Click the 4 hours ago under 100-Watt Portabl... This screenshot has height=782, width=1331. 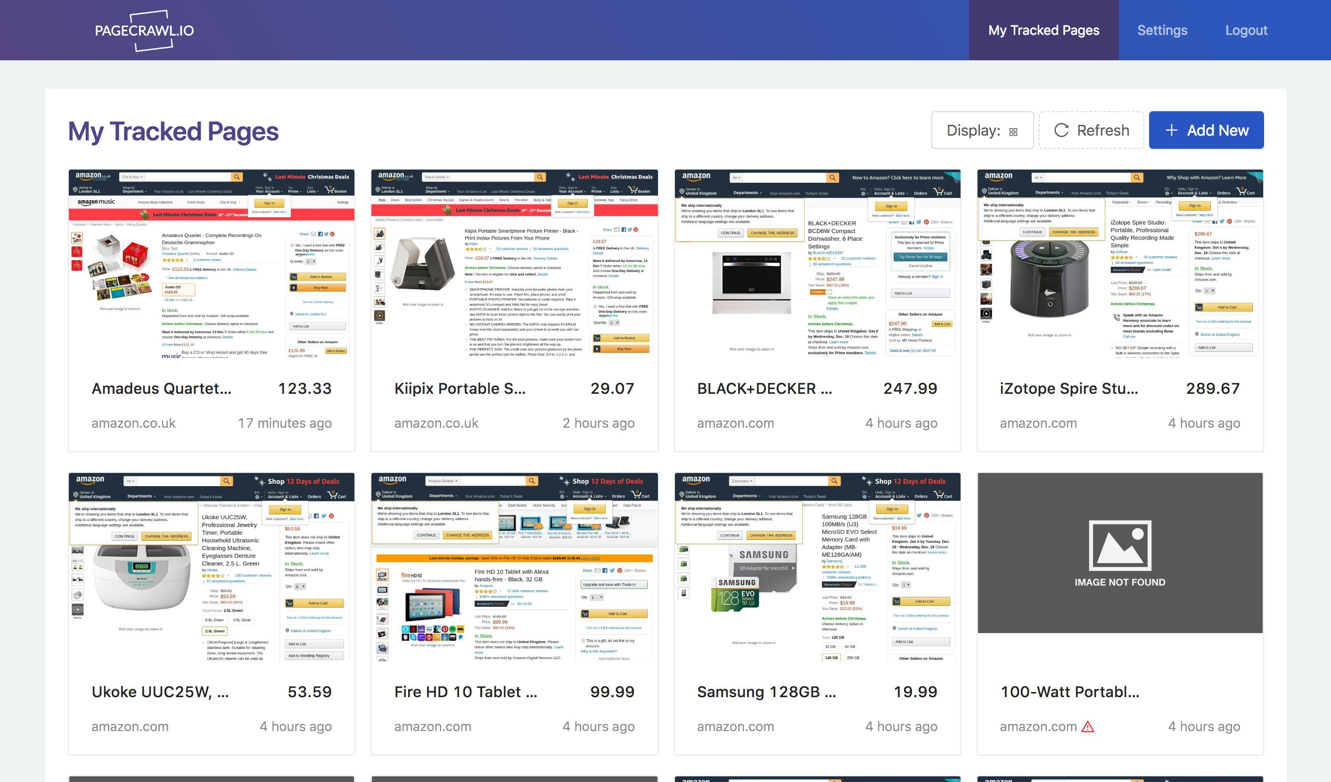1204,726
